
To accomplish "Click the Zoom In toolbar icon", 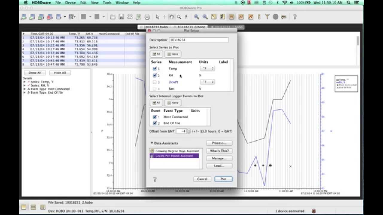I will [x=196, y=17].
